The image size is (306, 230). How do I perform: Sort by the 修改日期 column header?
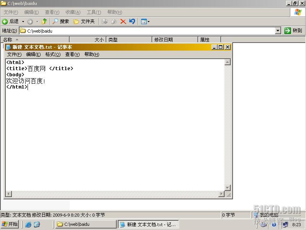point(175,39)
